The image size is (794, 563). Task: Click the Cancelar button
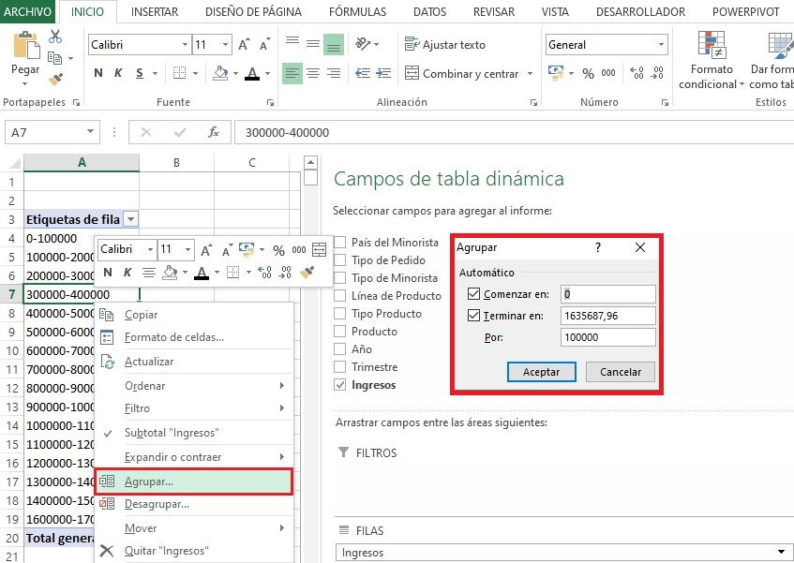[620, 372]
